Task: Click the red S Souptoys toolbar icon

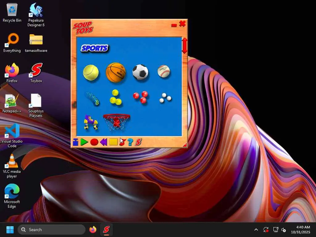Action: coord(139,142)
